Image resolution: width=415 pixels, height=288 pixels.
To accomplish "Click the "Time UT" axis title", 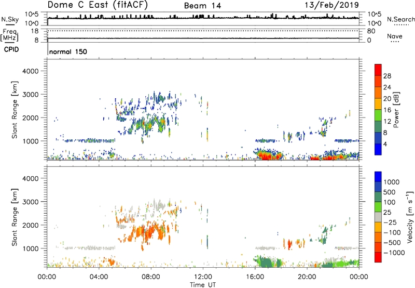I will click(203, 285).
